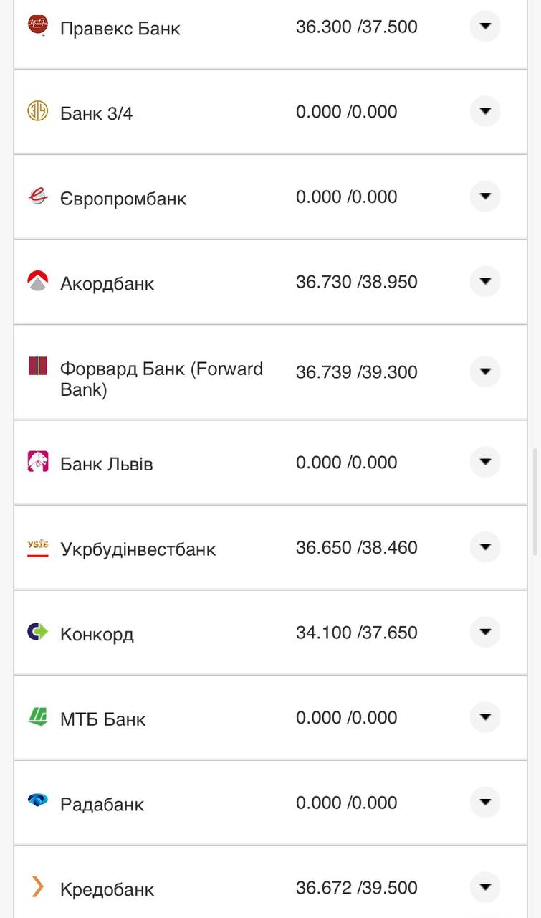Click the Конкорд arrow logo icon

pos(37,631)
